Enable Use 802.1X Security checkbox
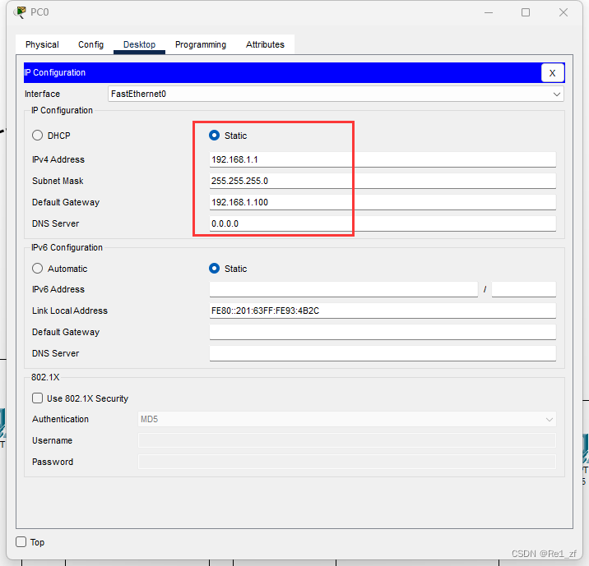Screen dimensions: 589x566 point(37,398)
